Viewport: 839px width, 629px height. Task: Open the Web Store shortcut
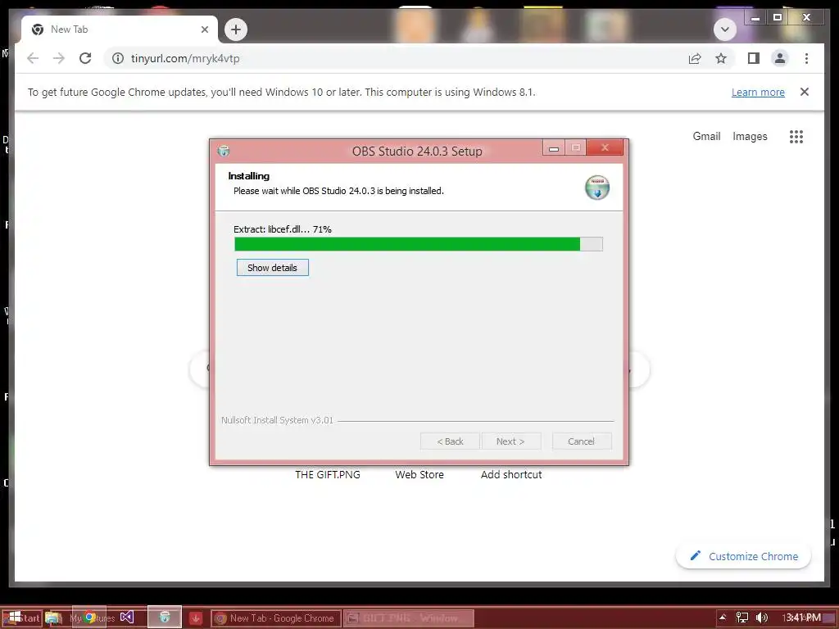point(419,474)
